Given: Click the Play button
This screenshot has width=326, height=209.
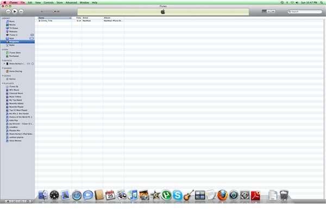Looking at the screenshot, I should click(15, 11).
